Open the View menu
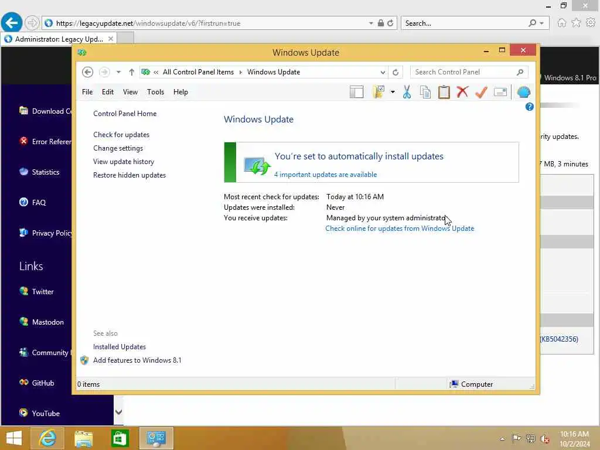This screenshot has height=450, width=600. tap(130, 92)
